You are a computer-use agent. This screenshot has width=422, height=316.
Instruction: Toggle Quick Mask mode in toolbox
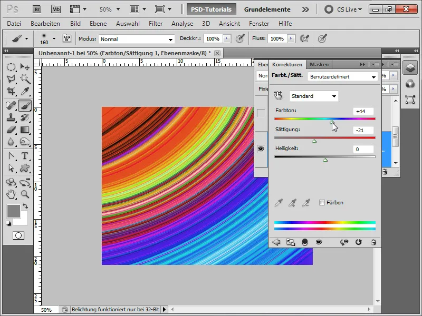click(x=18, y=235)
